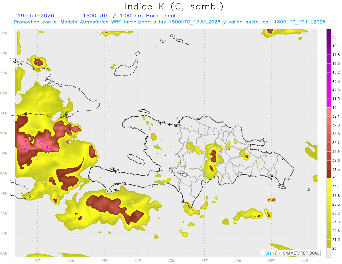
Task: Select the '20N' latitude label
Action: coord(5,113)
